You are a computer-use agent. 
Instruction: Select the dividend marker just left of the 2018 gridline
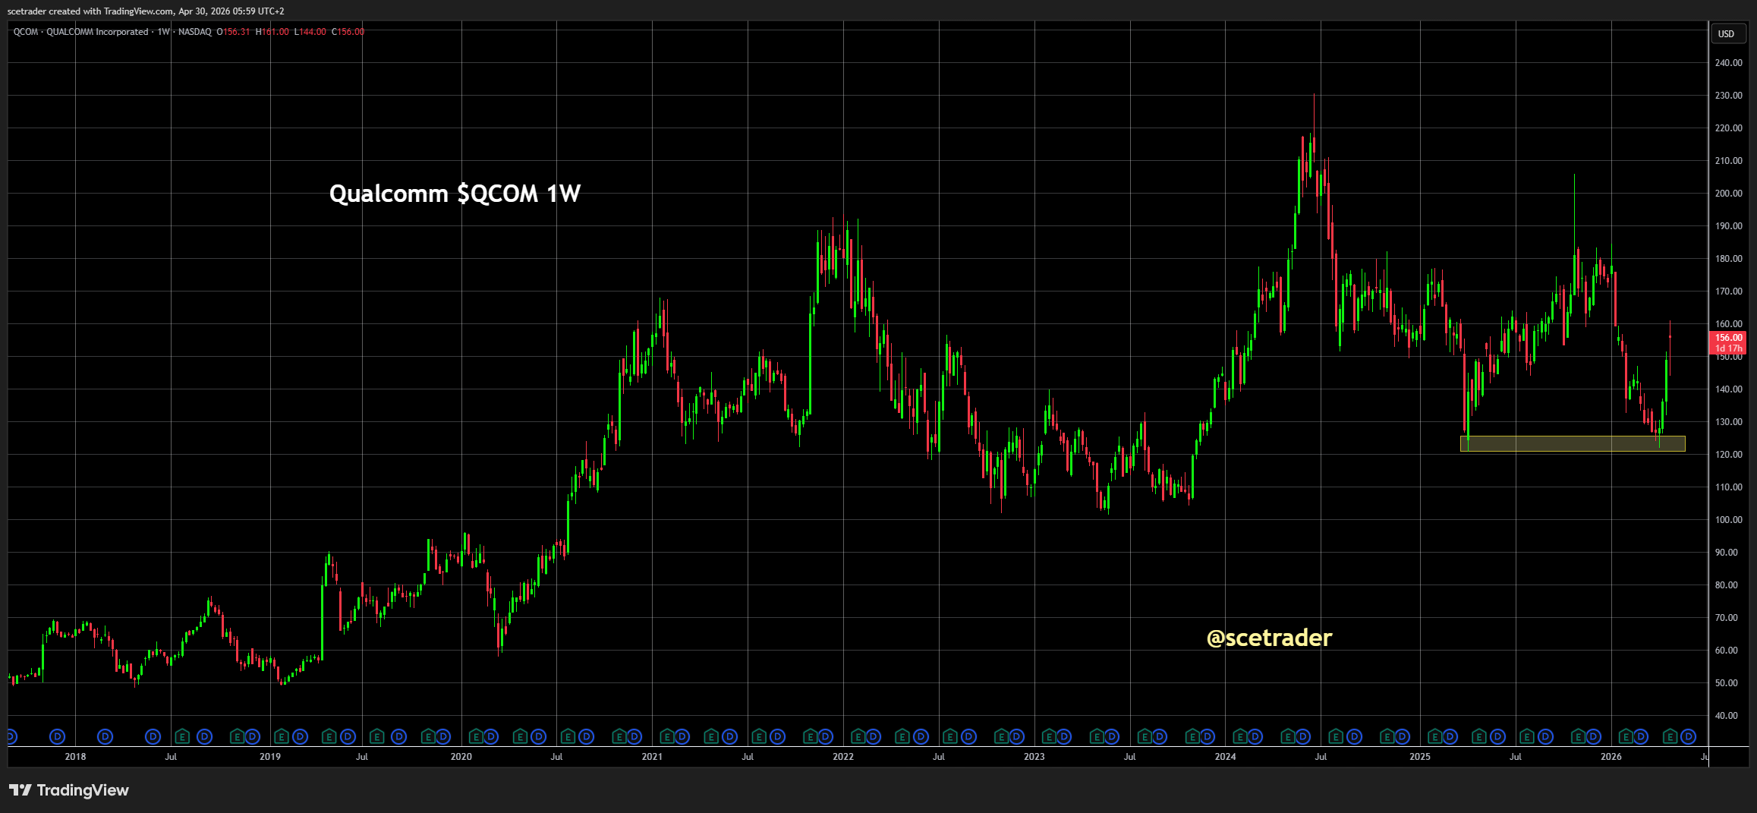point(57,736)
